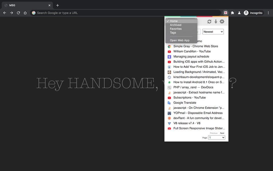Click the refresh sync icon in the popup

pyautogui.click(x=209, y=21)
